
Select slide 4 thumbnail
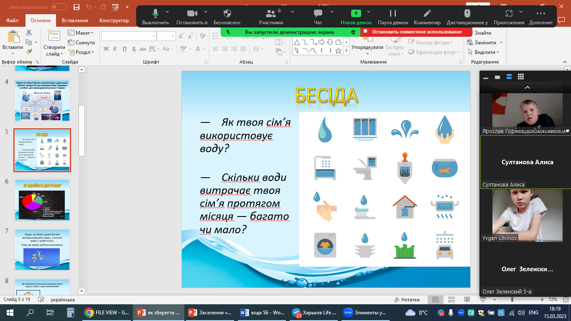(x=42, y=100)
